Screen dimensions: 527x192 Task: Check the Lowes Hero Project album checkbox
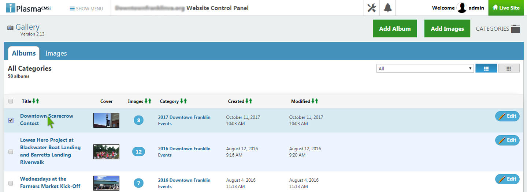(11, 152)
